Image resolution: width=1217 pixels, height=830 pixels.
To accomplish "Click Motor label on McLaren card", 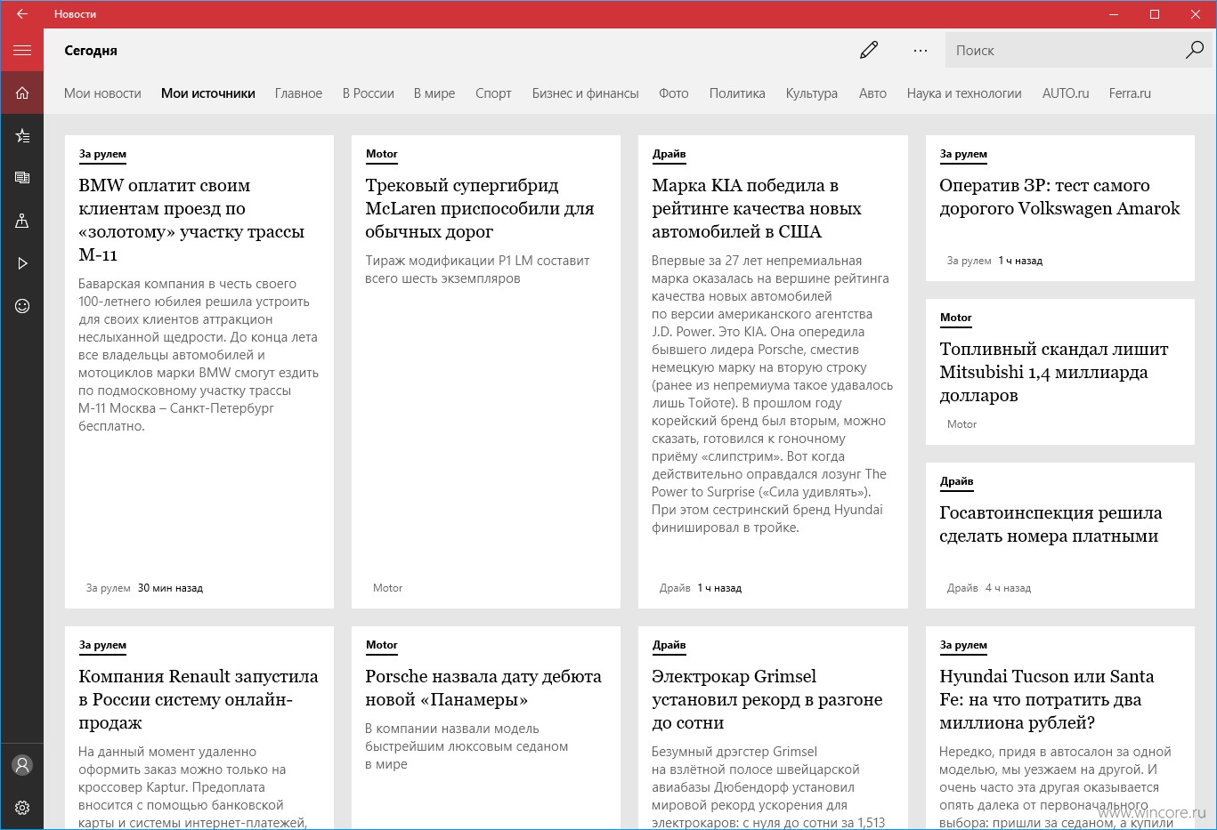I will (x=381, y=154).
